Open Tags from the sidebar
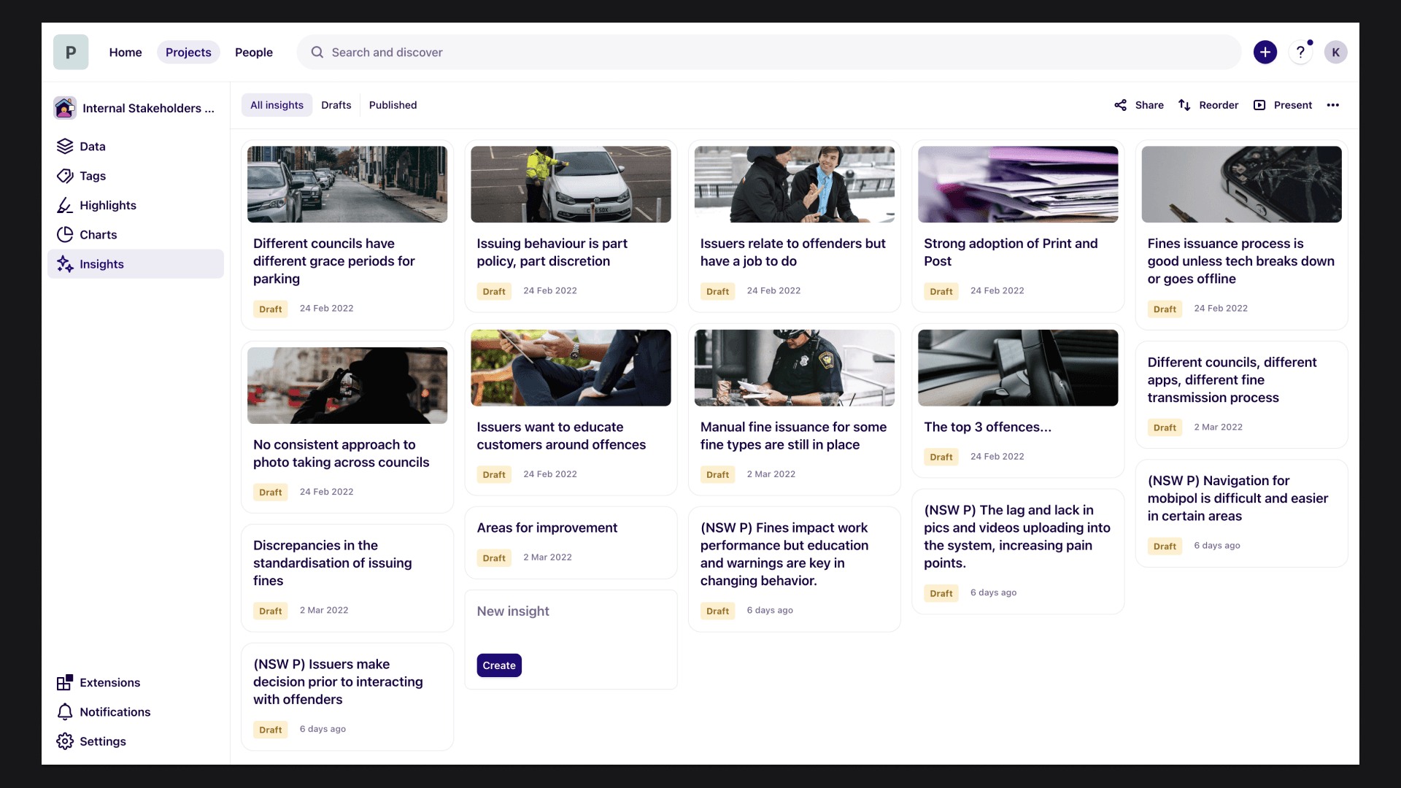This screenshot has width=1401, height=788. [x=92, y=176]
